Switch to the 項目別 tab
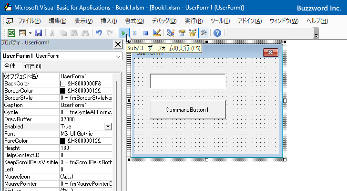Screen dimensions: 347x191 coord(32,66)
